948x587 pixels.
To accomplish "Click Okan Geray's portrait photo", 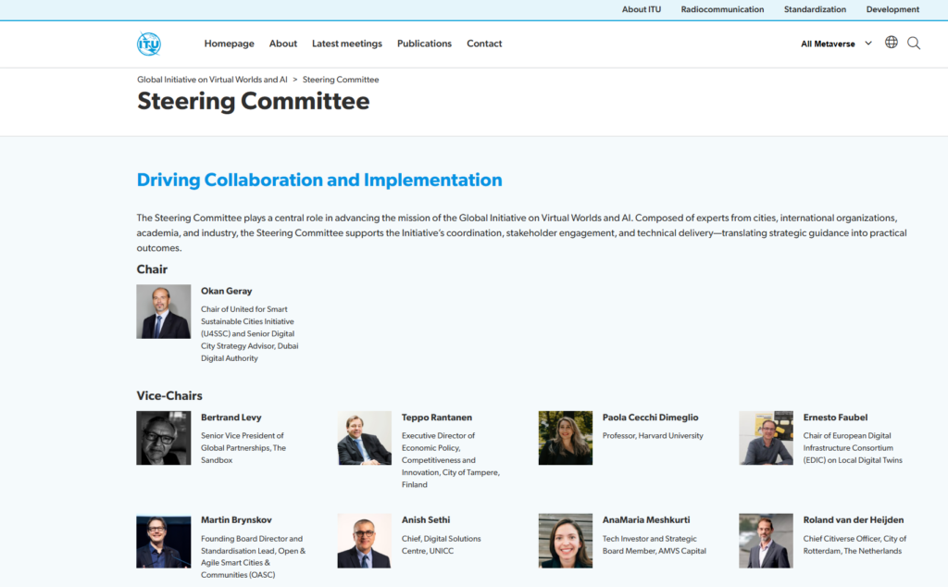I will (164, 311).
